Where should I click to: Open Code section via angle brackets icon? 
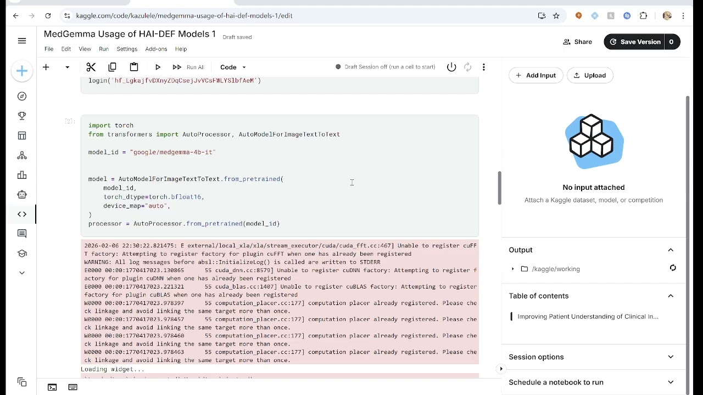pyautogui.click(x=22, y=214)
